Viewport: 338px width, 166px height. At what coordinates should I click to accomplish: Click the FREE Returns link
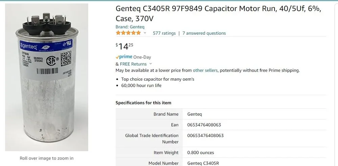tap(133, 64)
